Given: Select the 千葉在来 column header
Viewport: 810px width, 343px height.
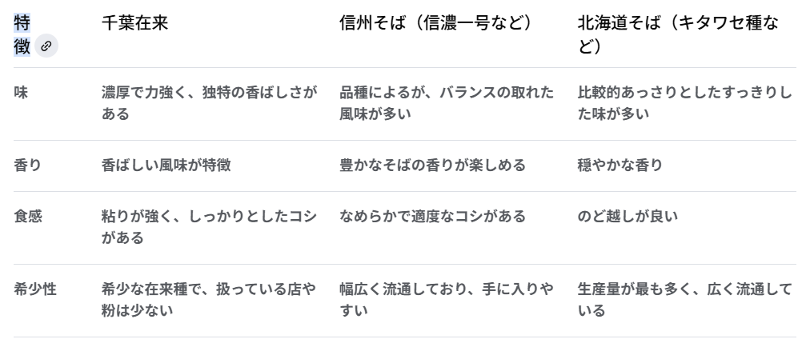Looking at the screenshot, I should pos(134,23).
